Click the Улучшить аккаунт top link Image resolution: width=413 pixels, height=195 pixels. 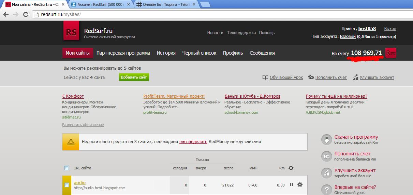point(377,78)
